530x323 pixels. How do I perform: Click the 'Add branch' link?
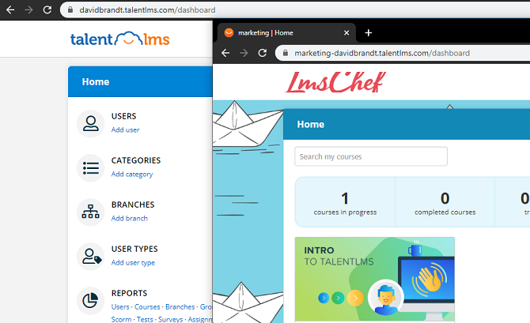(130, 219)
